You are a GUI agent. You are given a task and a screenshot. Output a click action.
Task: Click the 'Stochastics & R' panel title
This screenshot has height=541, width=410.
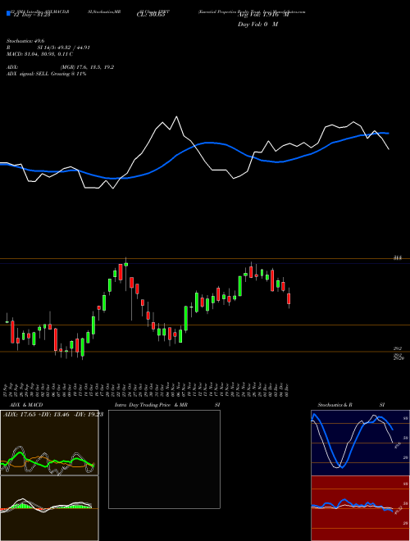pos(335,405)
